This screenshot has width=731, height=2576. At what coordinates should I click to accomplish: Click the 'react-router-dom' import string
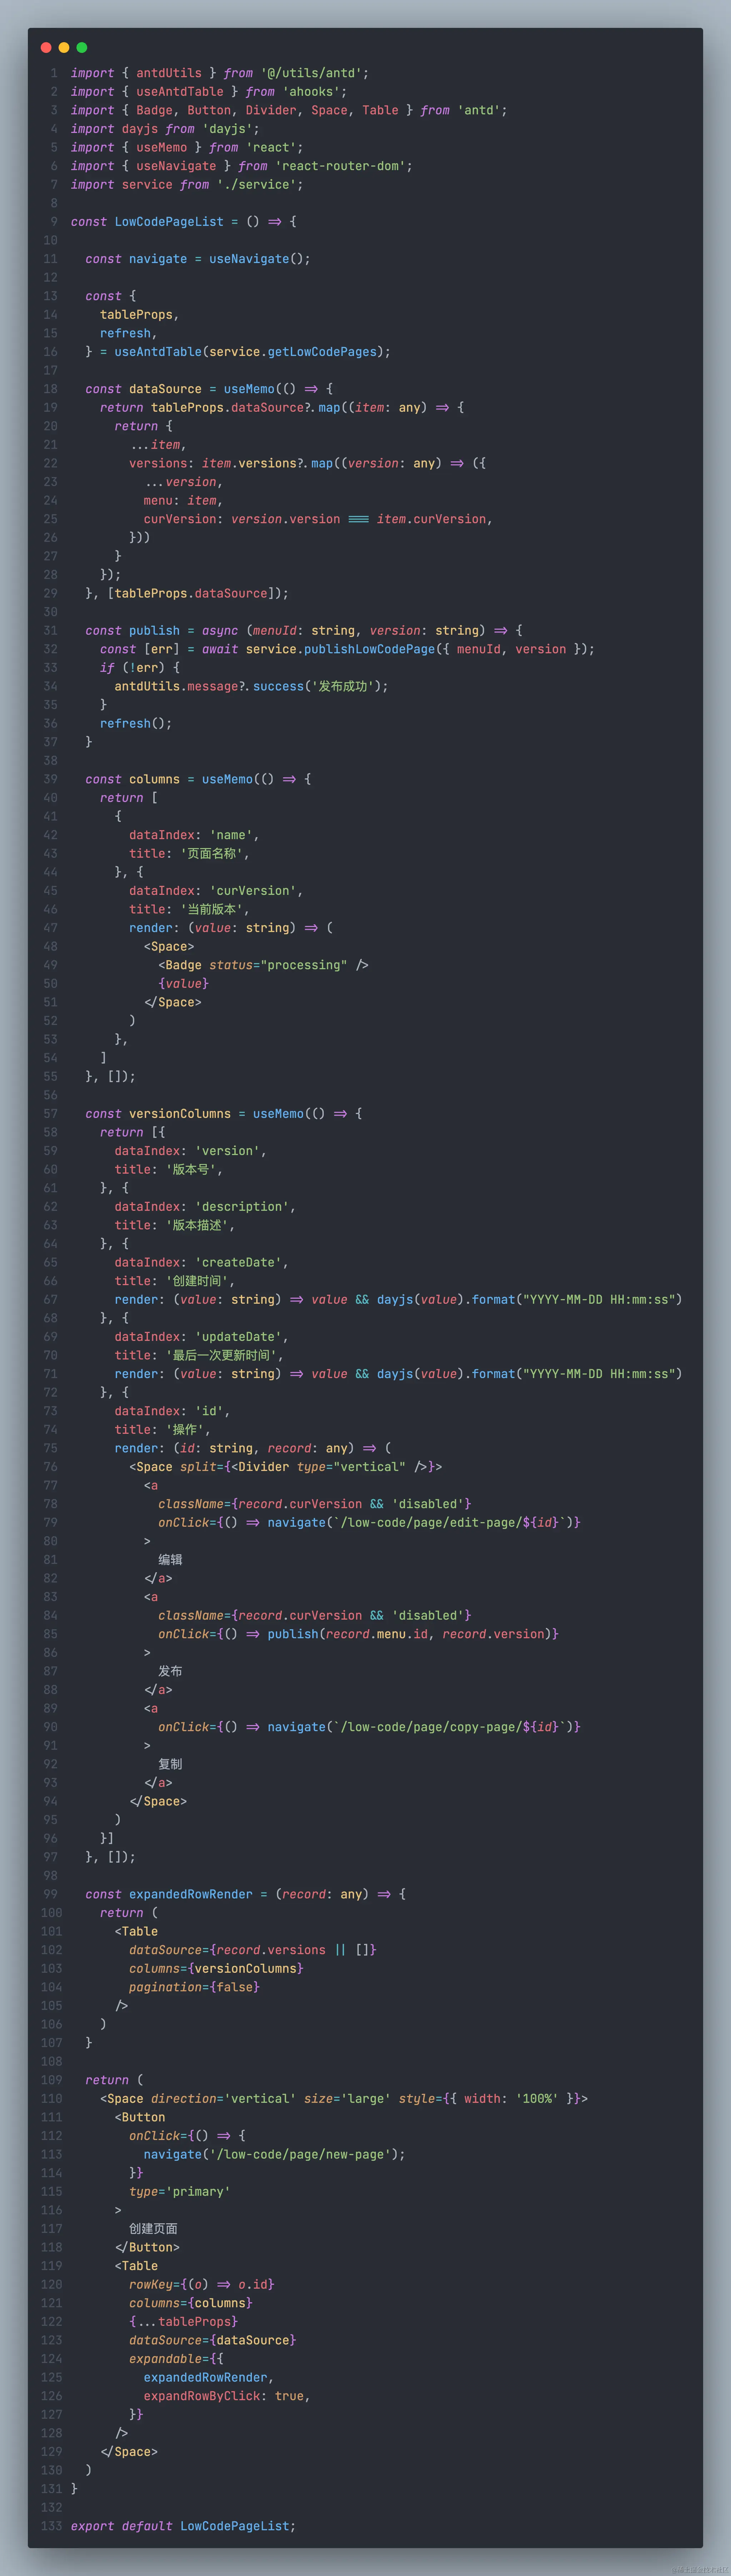pyautogui.click(x=340, y=166)
